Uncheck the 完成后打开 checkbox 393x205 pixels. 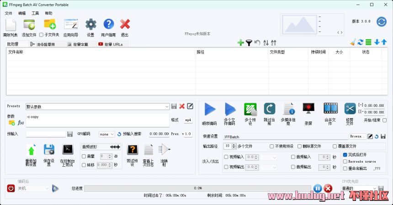click(x=345, y=155)
